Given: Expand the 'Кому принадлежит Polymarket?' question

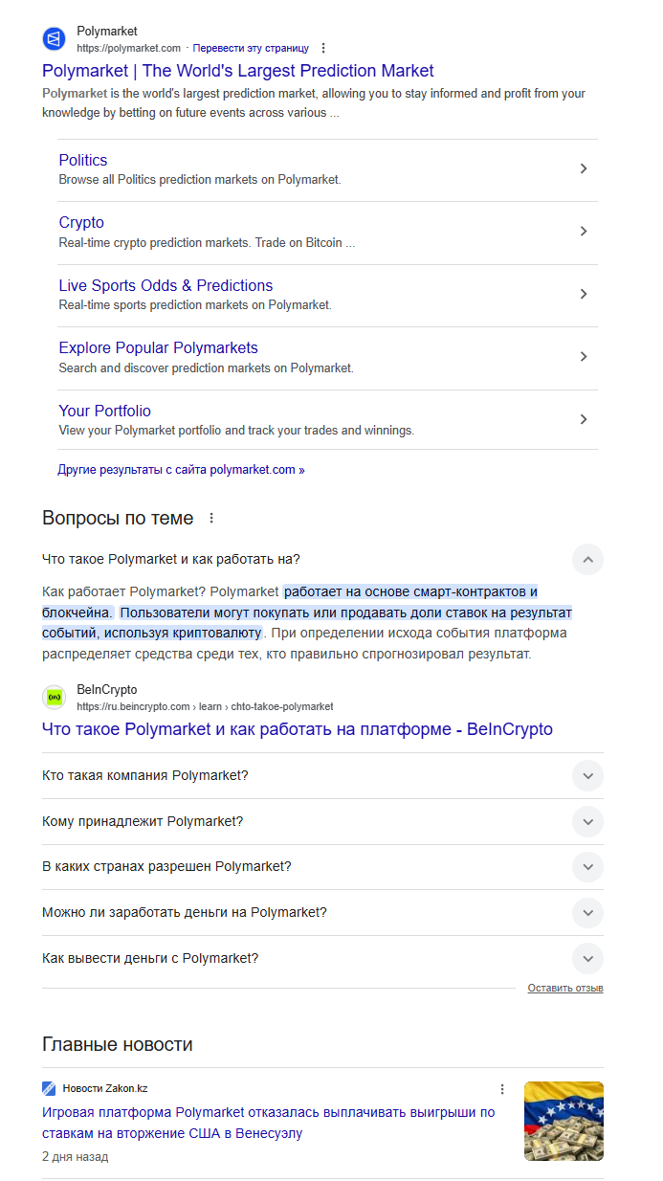Looking at the screenshot, I should coord(587,821).
